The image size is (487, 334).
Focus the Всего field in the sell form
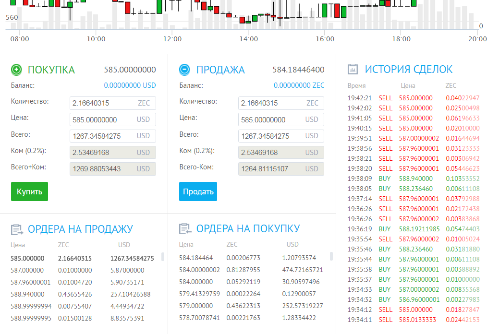pyautogui.click(x=271, y=136)
